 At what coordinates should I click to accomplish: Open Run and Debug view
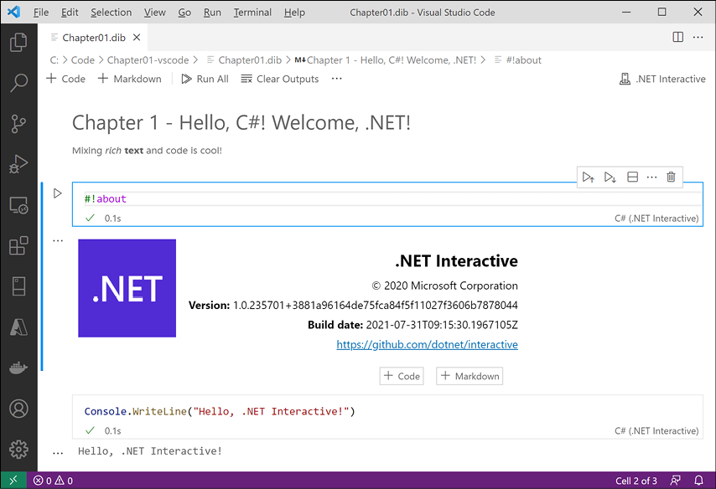18,164
